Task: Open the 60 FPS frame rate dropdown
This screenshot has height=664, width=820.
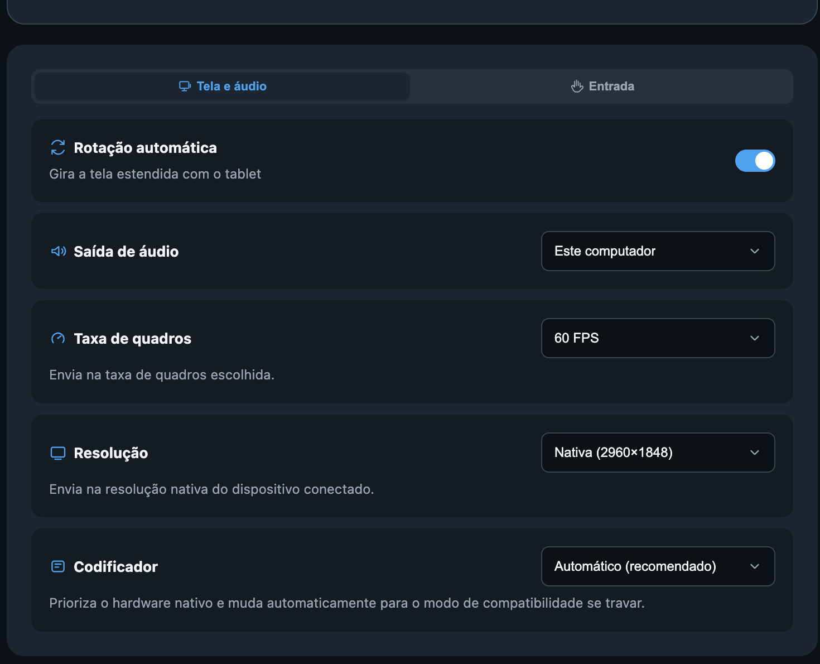Action: (658, 338)
